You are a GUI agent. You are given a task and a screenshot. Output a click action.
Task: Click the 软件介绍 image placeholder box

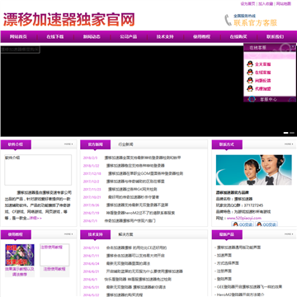38,170
